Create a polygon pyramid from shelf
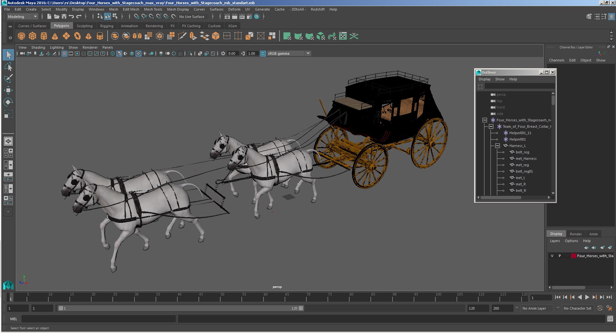 pyautogui.click(x=89, y=36)
